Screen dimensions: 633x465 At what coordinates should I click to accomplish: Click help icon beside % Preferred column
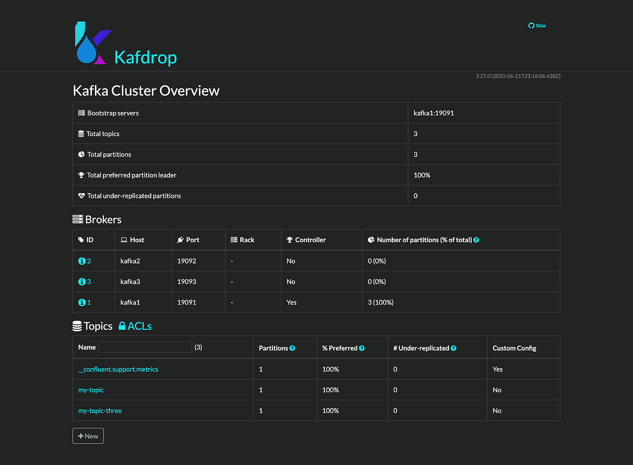tap(362, 348)
